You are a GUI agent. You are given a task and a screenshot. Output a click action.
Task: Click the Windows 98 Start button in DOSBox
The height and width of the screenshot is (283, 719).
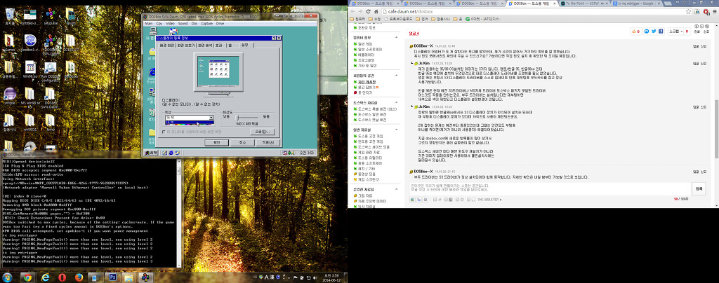pos(151,152)
